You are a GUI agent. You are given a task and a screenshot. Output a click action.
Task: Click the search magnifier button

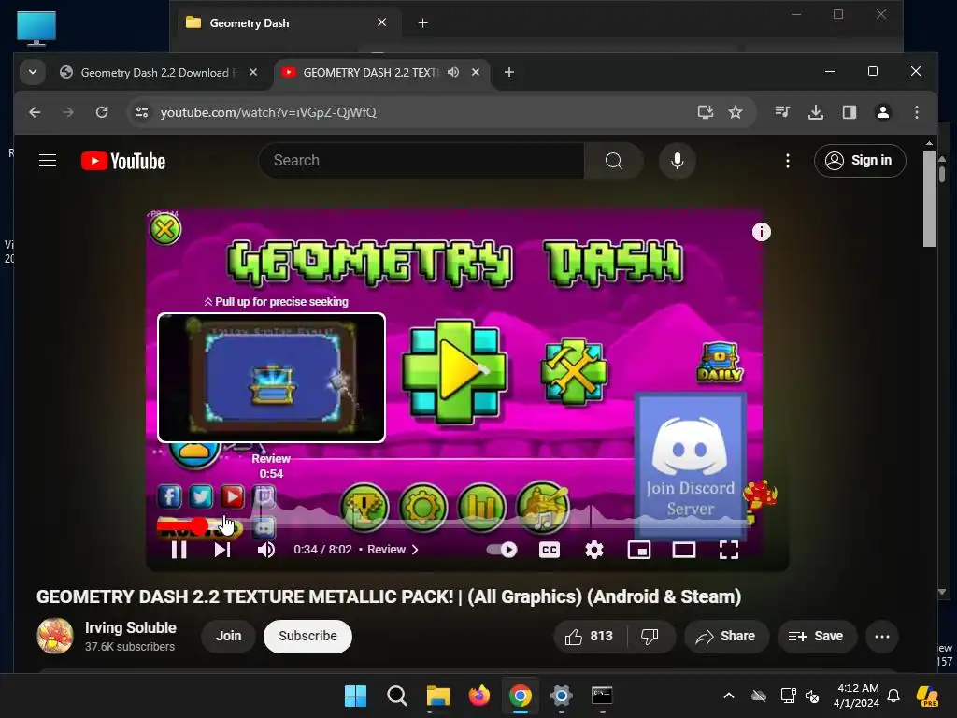pos(613,161)
